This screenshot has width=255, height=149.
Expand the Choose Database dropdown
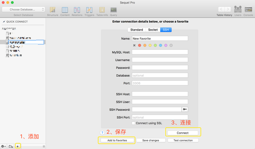pos(23,9)
